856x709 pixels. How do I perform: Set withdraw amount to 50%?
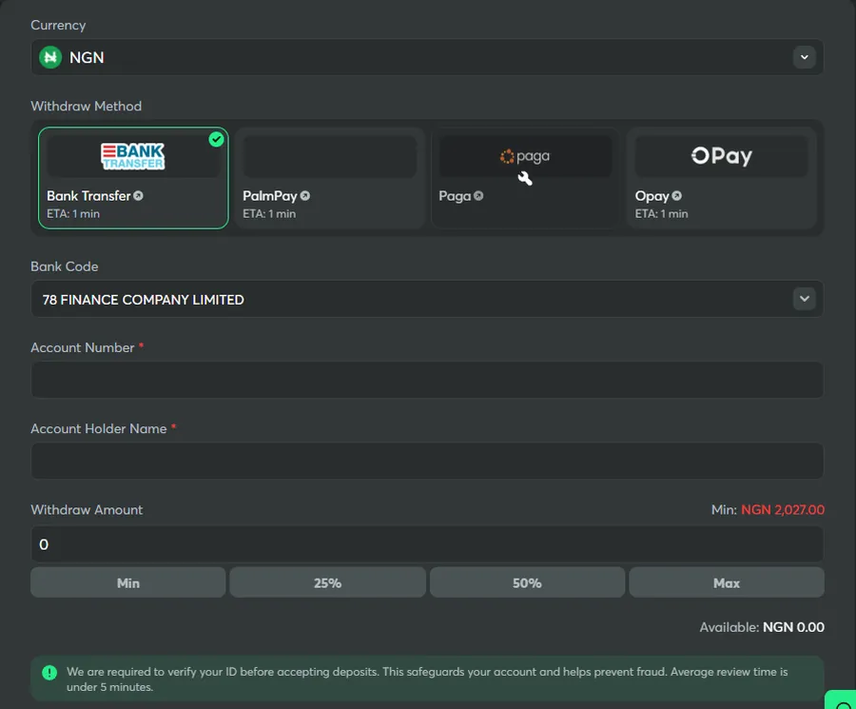point(527,582)
